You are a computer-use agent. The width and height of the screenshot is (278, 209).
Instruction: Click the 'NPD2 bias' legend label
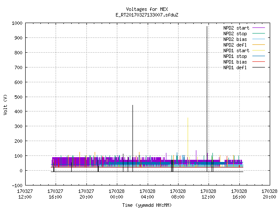point(235,39)
